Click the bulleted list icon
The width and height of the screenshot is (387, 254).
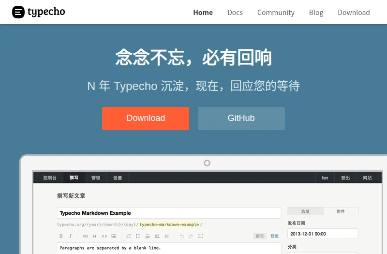(x=138, y=236)
